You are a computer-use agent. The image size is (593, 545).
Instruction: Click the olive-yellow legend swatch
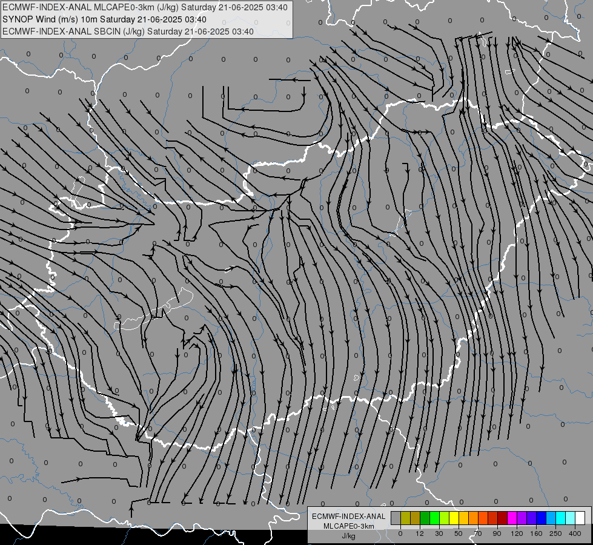pos(405,518)
